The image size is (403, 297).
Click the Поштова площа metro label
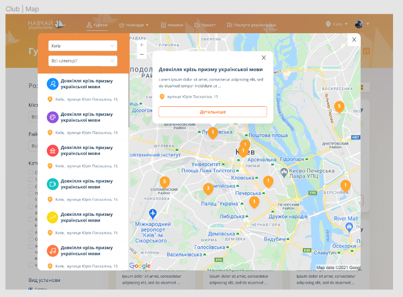(268, 135)
